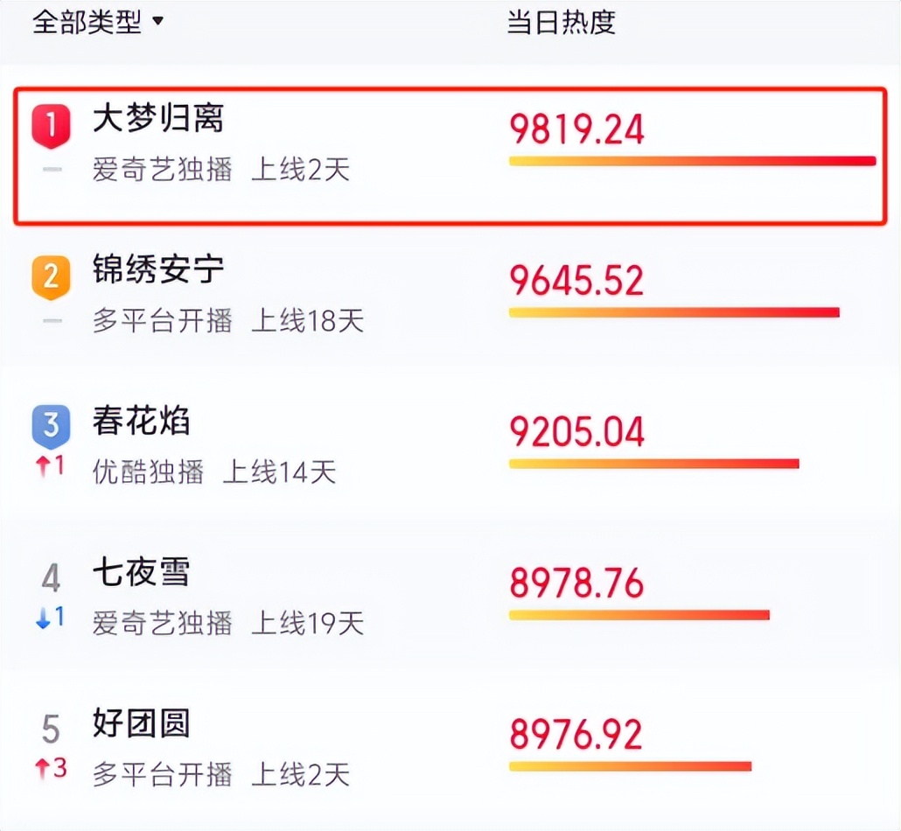Expand the type filter arrow
Image resolution: width=901 pixels, height=831 pixels.
pyautogui.click(x=158, y=24)
